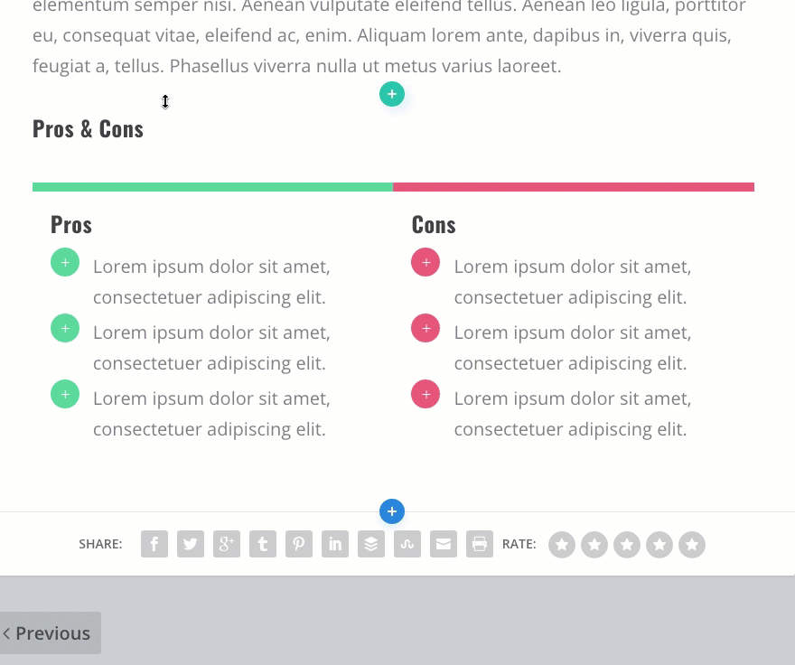Rate the post three stars
Image resolution: width=795 pixels, height=665 pixels.
pyautogui.click(x=627, y=545)
